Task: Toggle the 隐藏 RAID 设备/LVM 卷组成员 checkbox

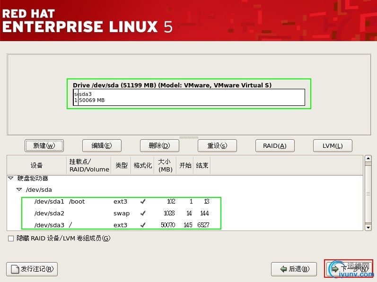Action: tap(11, 239)
